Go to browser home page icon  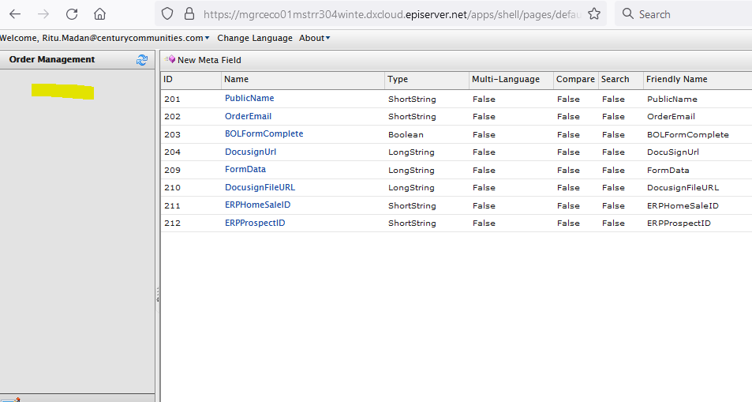(99, 14)
